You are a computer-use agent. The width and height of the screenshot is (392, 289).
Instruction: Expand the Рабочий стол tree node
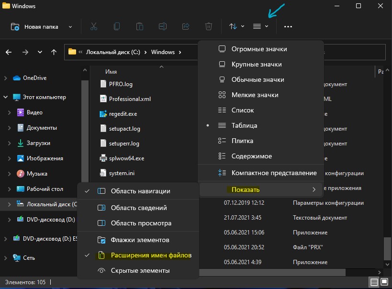pos(9,189)
